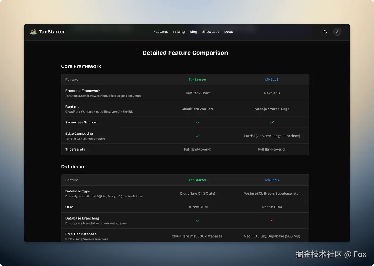The image size is (374, 266).
Task: Click MkSaaS checkmark in Serverless Support row
Action: point(272,122)
